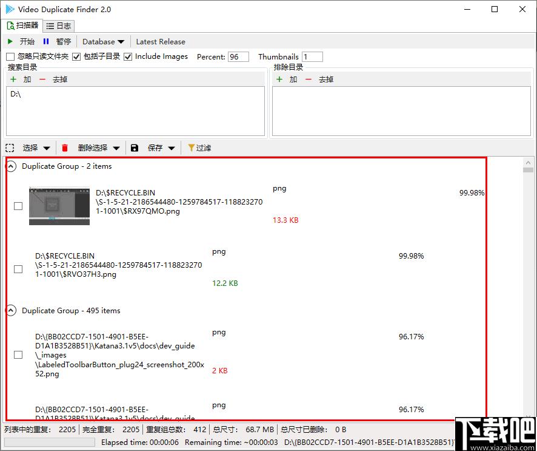Image resolution: width=537 pixels, height=451 pixels.
Task: Click the red trash can icon
Action: click(65, 148)
